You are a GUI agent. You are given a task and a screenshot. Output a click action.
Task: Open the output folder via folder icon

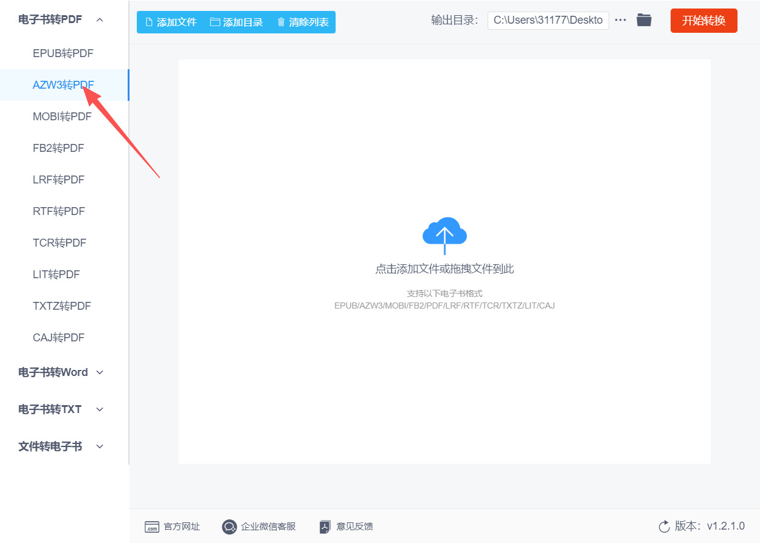click(x=644, y=20)
